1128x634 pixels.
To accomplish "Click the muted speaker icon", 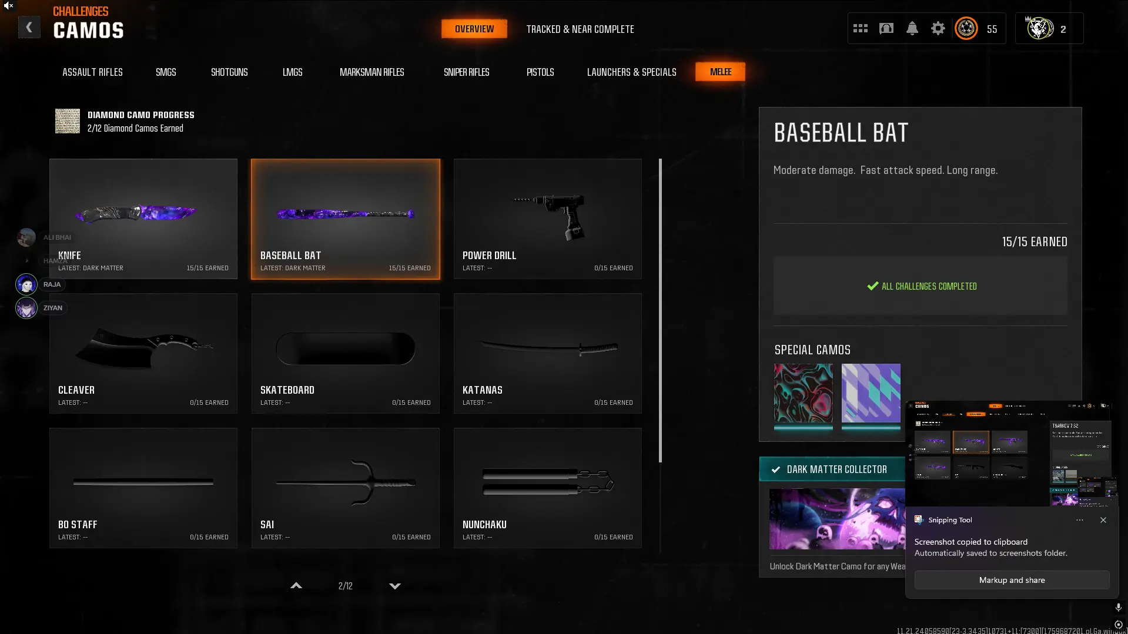I will tap(8, 6).
